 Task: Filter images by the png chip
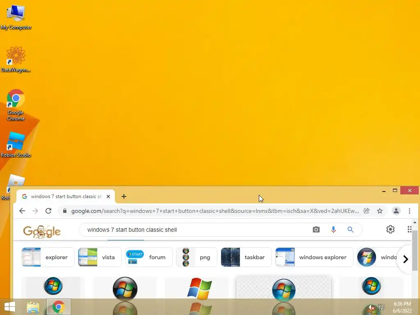pos(196,257)
